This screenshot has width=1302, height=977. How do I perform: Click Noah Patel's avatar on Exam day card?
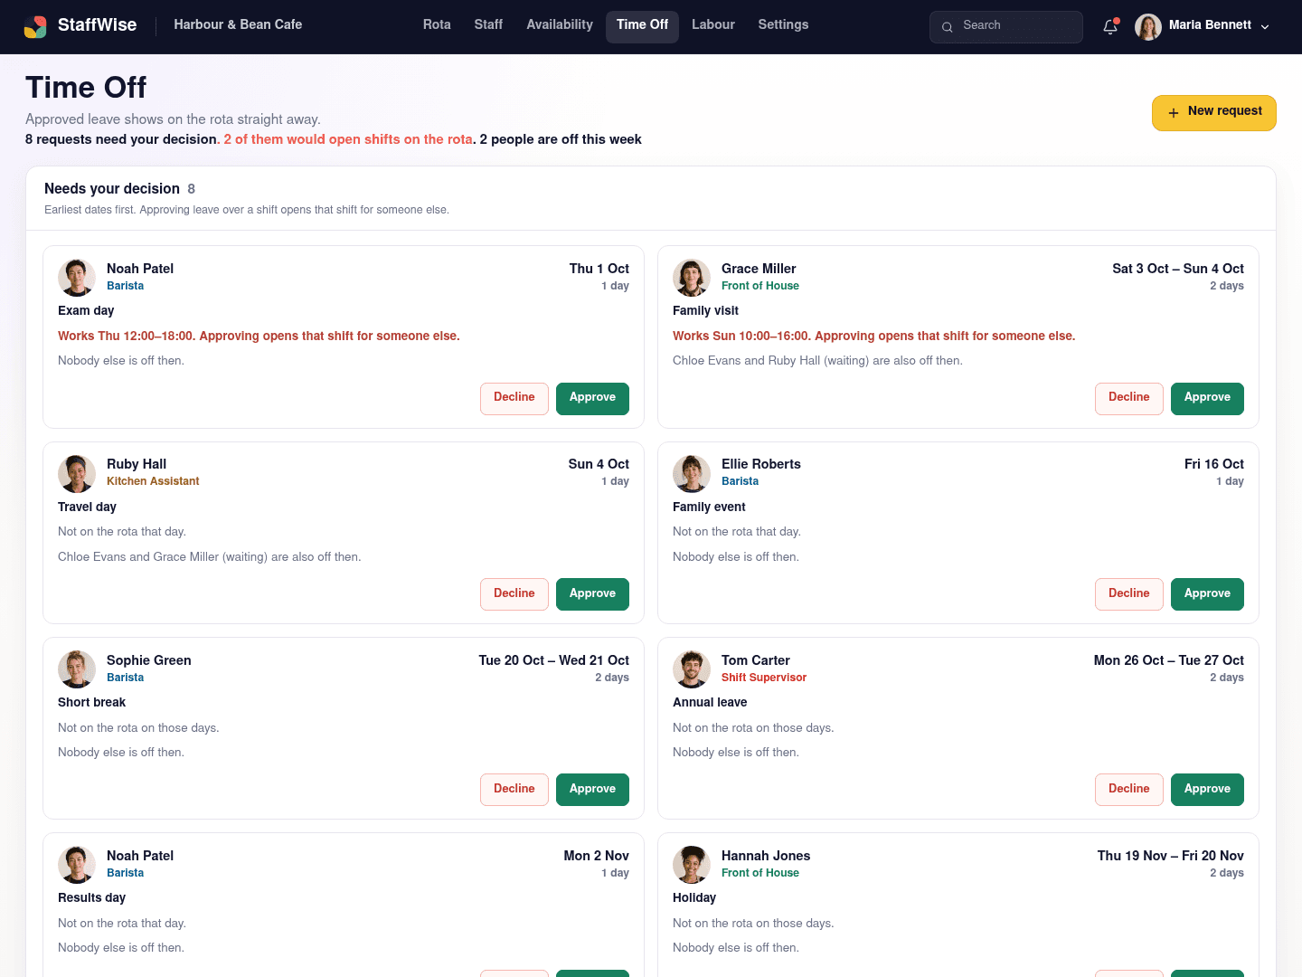[x=77, y=278]
